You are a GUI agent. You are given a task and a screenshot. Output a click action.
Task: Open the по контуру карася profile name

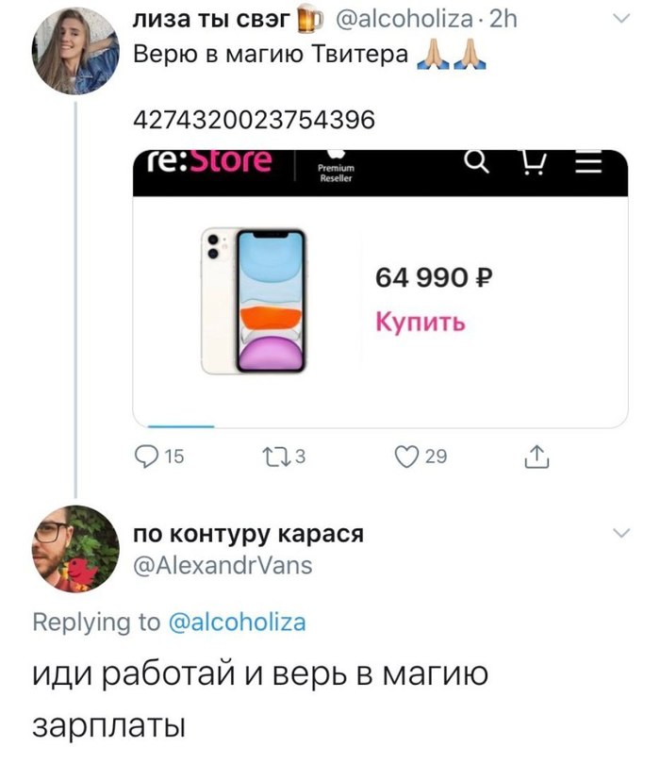point(248,534)
